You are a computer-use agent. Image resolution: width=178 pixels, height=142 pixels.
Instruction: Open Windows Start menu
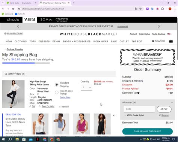click(x=3, y=139)
